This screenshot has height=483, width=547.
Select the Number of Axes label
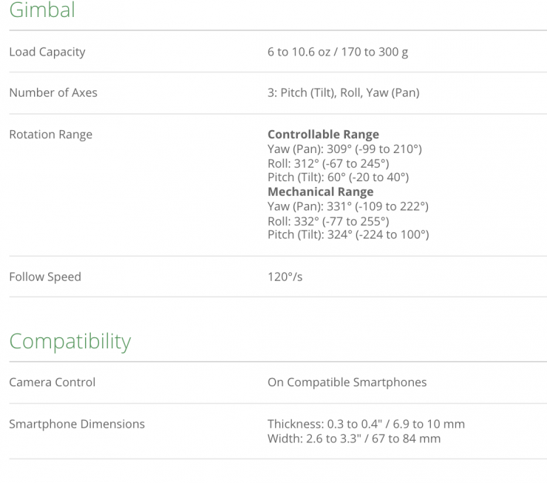53,93
